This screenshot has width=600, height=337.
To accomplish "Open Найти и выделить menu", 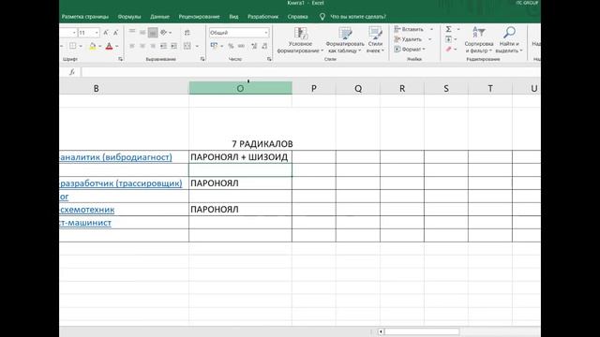I will [509, 40].
